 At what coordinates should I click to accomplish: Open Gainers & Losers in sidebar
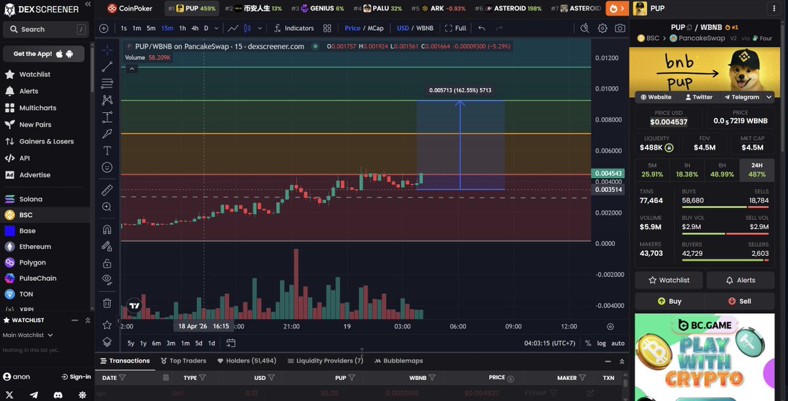46,141
